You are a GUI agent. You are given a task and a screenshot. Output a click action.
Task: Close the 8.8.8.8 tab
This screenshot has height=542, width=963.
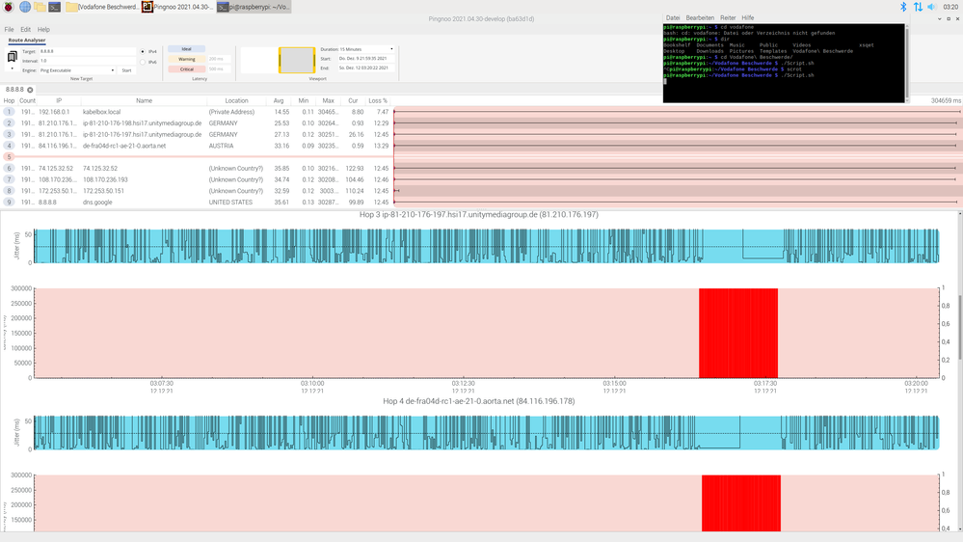[x=30, y=90]
